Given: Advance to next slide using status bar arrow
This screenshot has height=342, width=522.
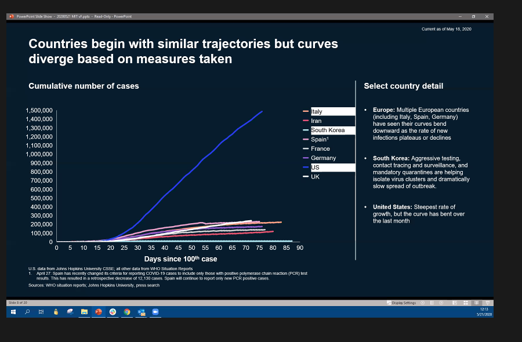Looking at the screenshot, I should [x=441, y=303].
